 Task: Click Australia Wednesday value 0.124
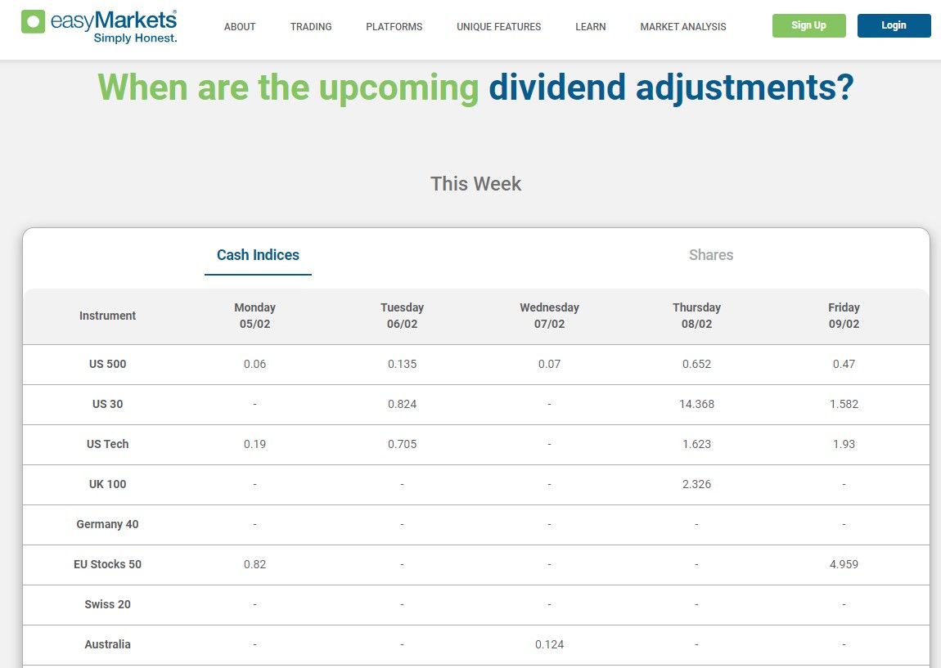[x=549, y=645]
